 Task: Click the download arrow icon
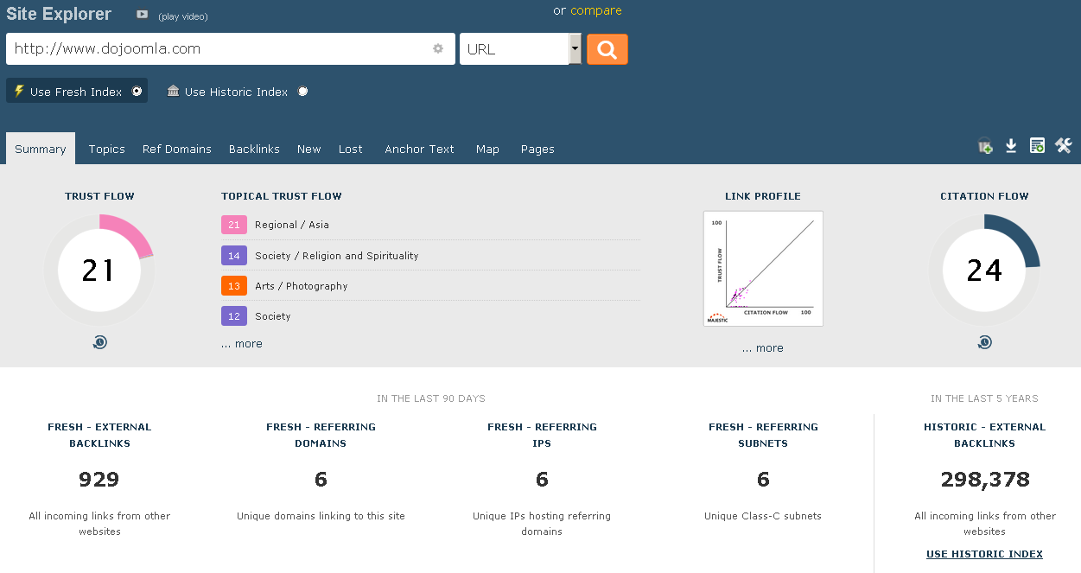pyautogui.click(x=1011, y=146)
